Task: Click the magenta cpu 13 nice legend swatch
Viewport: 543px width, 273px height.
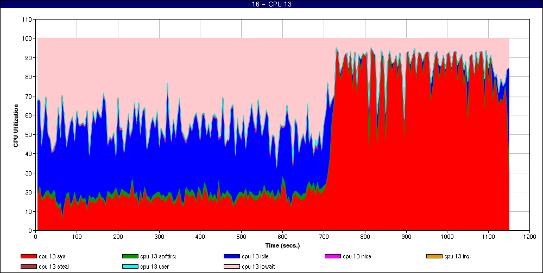Action: pyautogui.click(x=333, y=256)
